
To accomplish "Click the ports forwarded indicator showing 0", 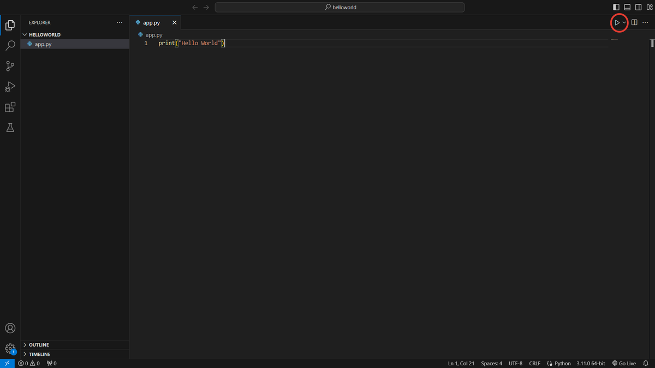I will [52, 363].
